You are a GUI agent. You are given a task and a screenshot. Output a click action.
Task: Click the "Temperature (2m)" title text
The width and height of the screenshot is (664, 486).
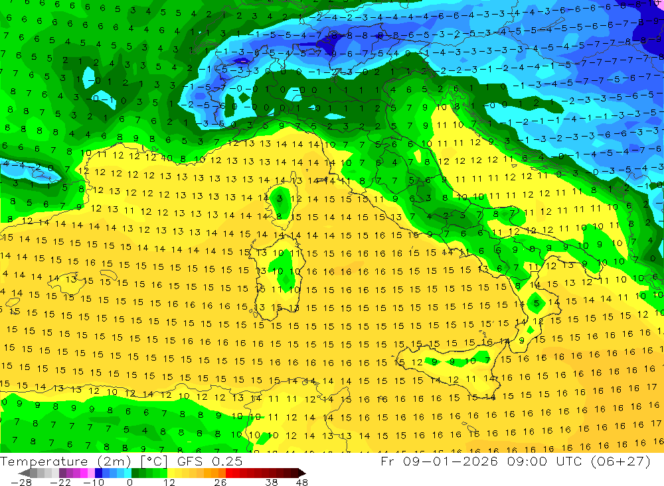click(x=65, y=461)
